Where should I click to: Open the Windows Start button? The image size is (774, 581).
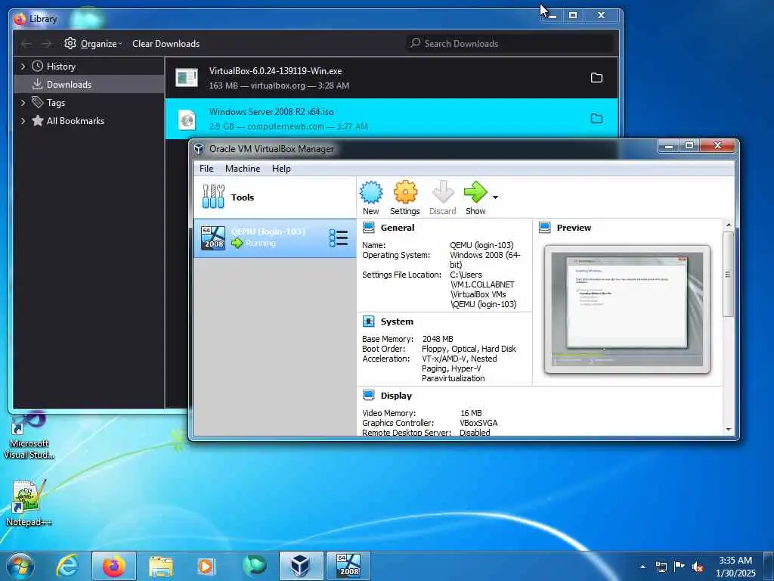20,566
